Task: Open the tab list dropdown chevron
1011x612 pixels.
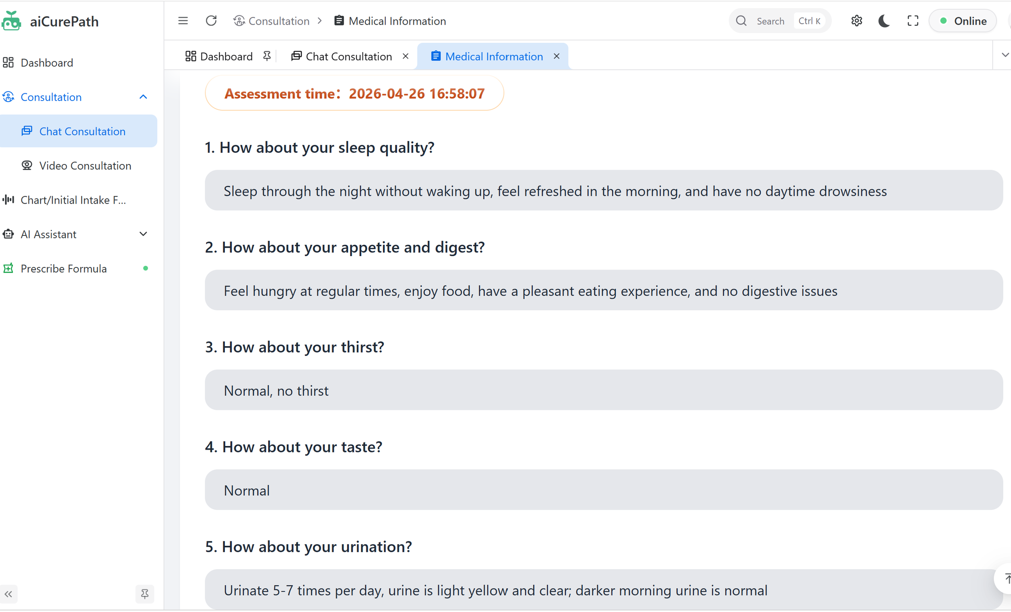Action: click(x=1005, y=55)
